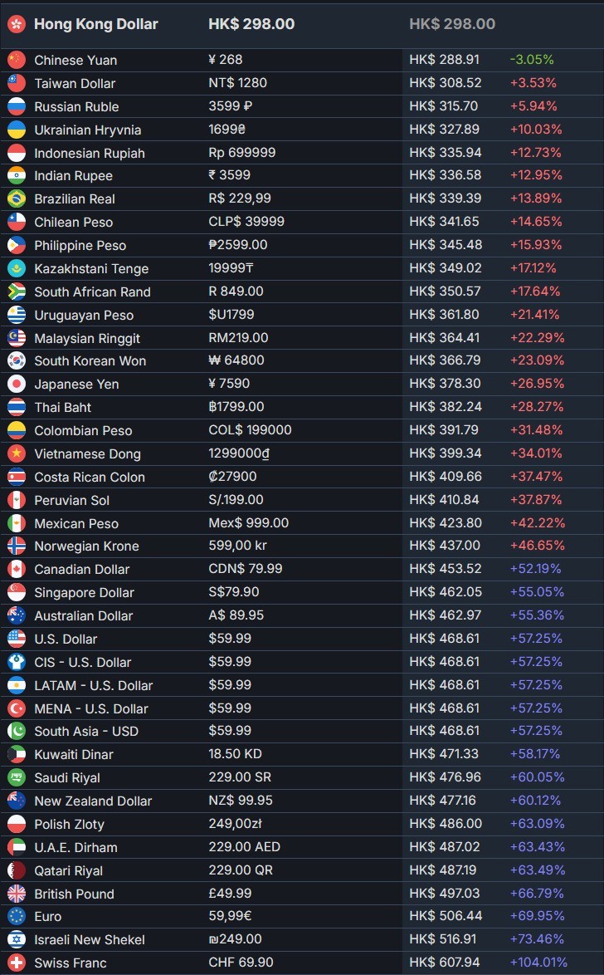Click the Swiss Franc flag icon
This screenshot has height=975, width=604.
17,963
